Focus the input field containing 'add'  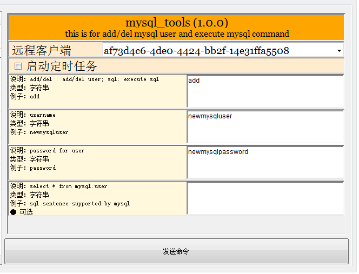(x=265, y=91)
